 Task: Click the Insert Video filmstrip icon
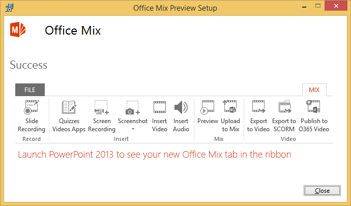pyautogui.click(x=160, y=108)
